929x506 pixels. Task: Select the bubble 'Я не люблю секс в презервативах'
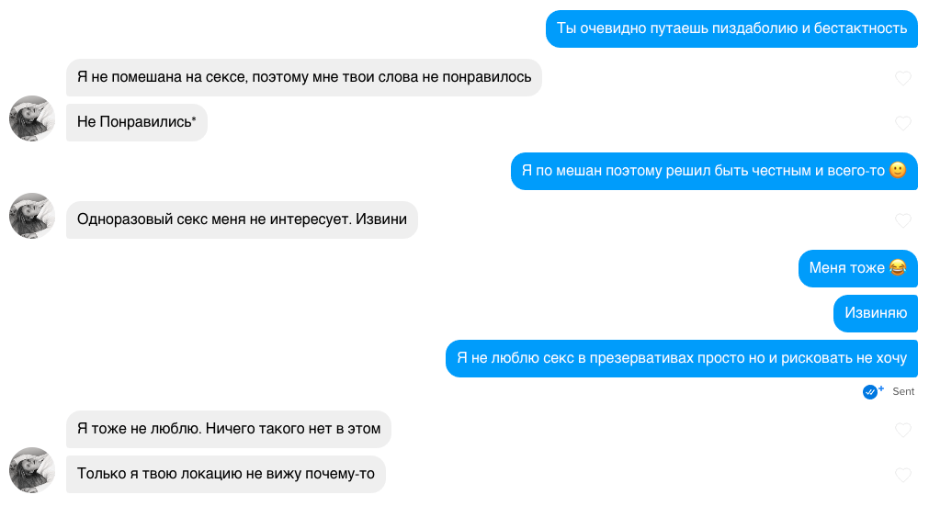point(681,358)
